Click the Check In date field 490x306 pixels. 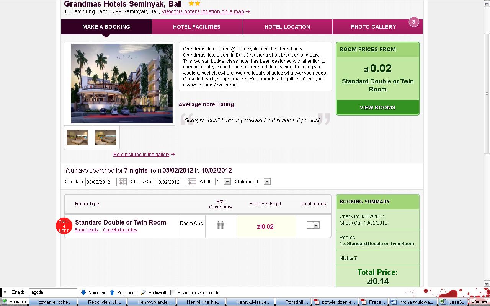pyautogui.click(x=101, y=182)
